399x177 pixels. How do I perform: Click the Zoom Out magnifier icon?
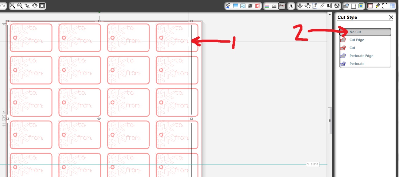pos(20,6)
